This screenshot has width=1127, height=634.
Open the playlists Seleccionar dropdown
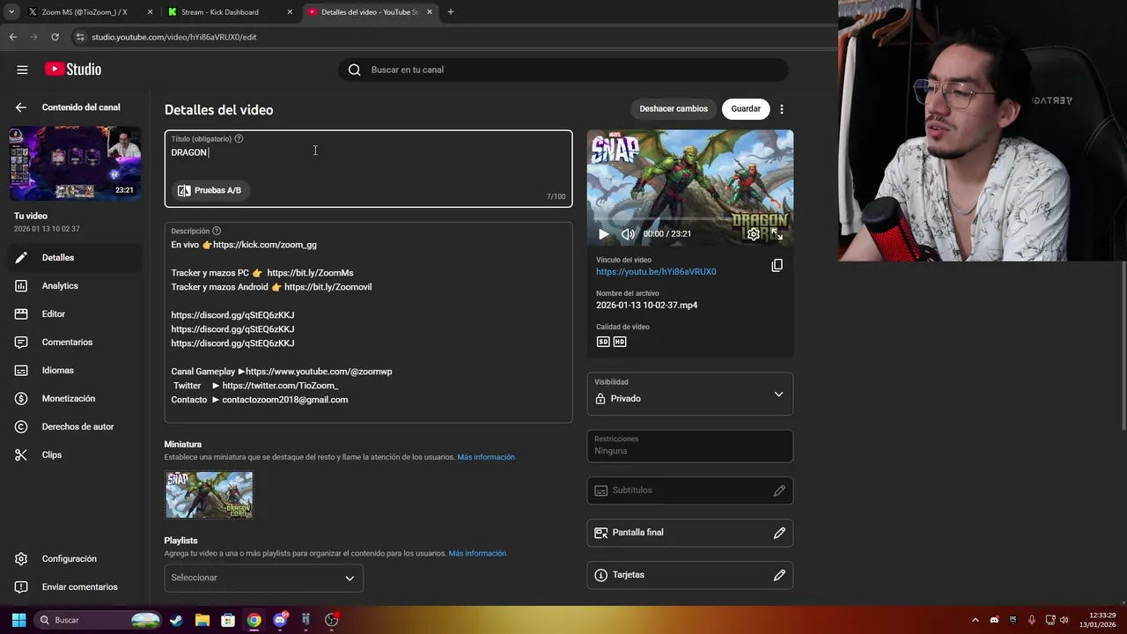(263, 578)
